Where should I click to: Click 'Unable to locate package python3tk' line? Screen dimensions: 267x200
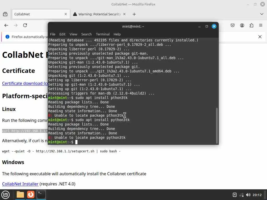[x=87, y=137]
